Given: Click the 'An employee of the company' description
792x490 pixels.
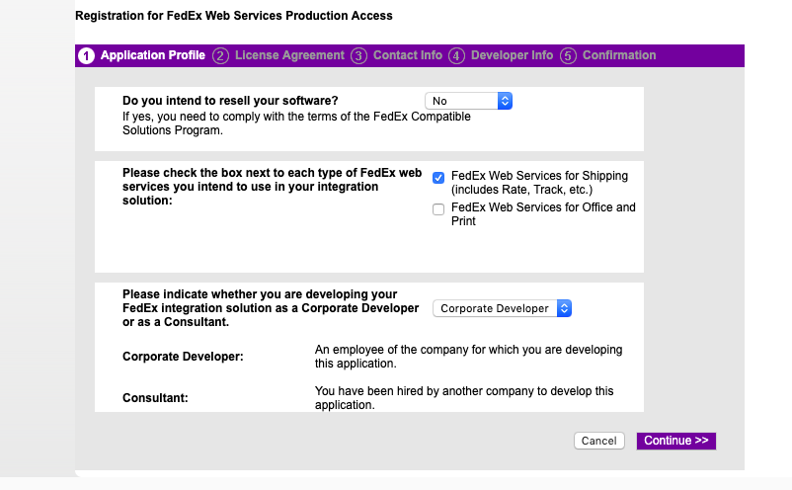Looking at the screenshot, I should [468, 357].
